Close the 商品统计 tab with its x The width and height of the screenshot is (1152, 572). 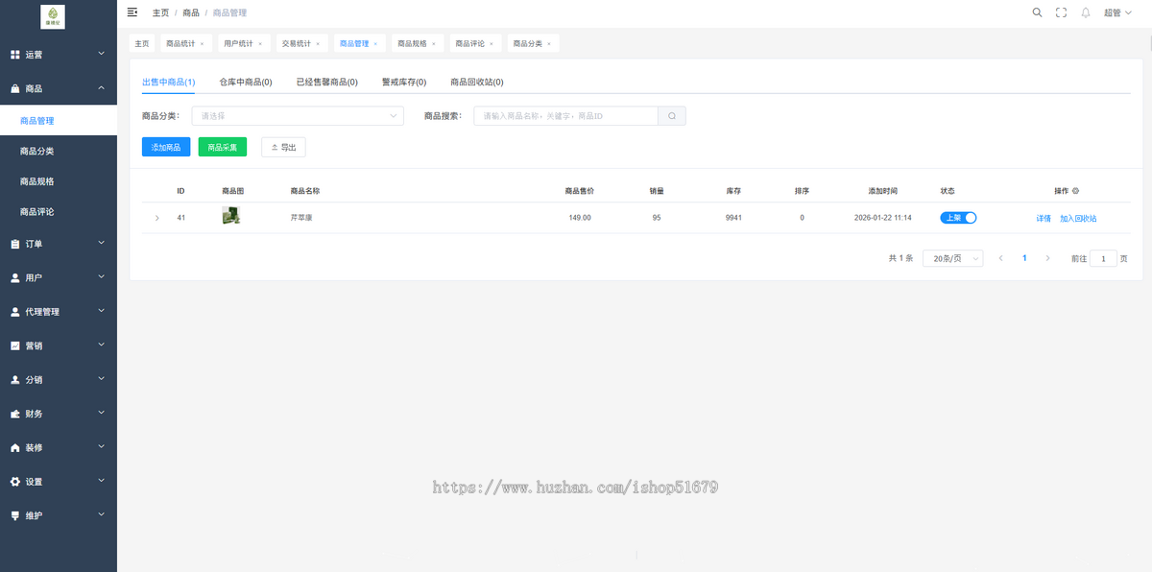[x=202, y=43]
